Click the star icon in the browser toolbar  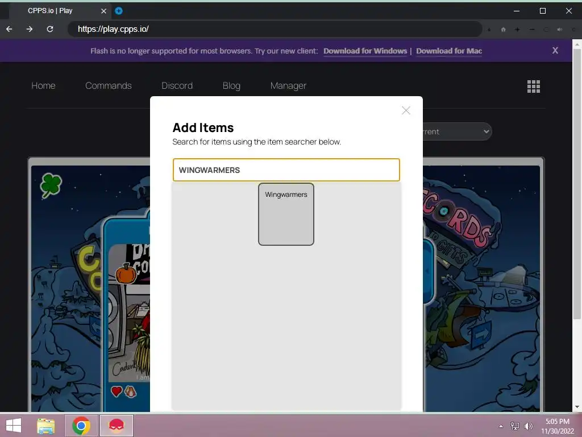[x=489, y=30]
